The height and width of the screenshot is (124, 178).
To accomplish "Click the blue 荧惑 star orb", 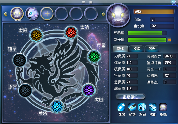I will 57,106.
